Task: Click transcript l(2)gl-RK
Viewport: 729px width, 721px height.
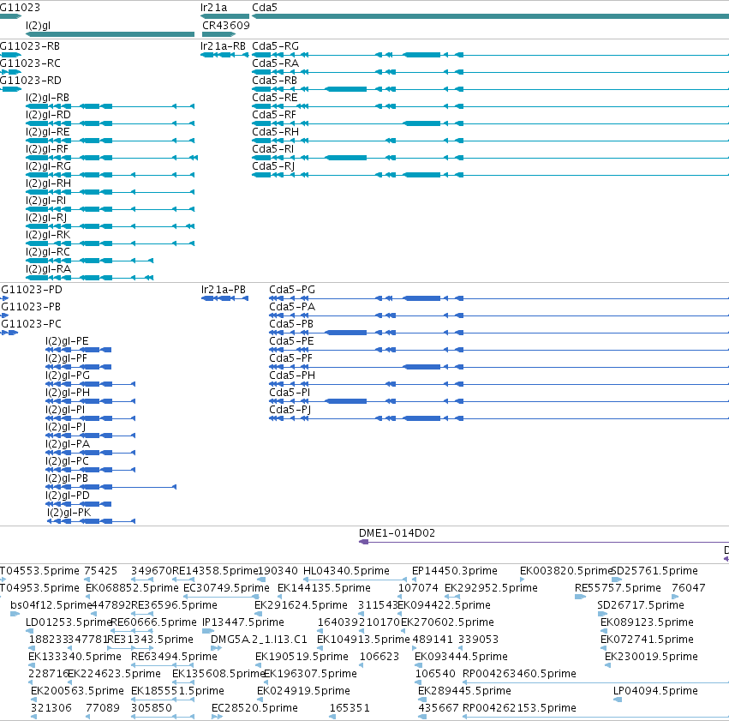Action: 110,243
